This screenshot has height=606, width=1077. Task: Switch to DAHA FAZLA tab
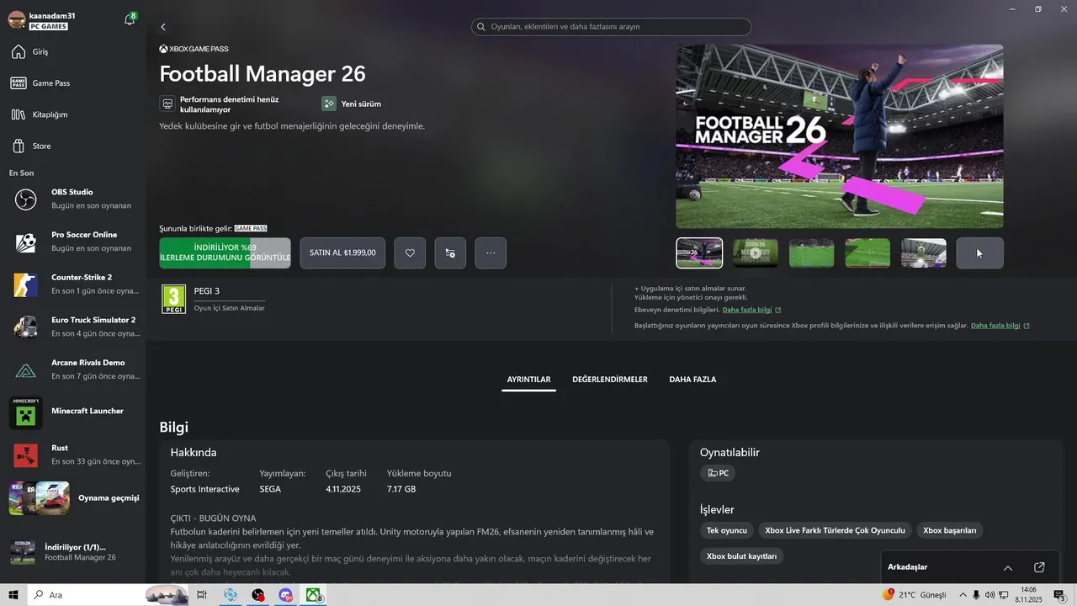(x=692, y=380)
